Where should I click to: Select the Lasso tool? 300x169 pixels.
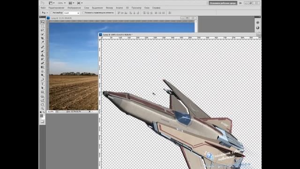point(42,30)
